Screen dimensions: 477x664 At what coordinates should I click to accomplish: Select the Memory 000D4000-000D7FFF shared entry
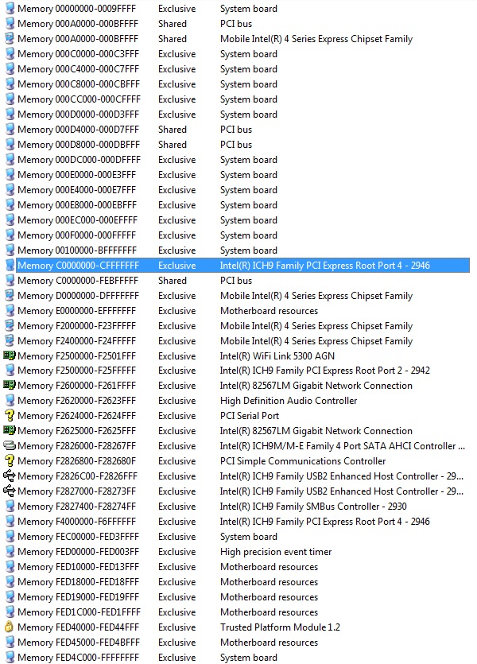coord(237,130)
